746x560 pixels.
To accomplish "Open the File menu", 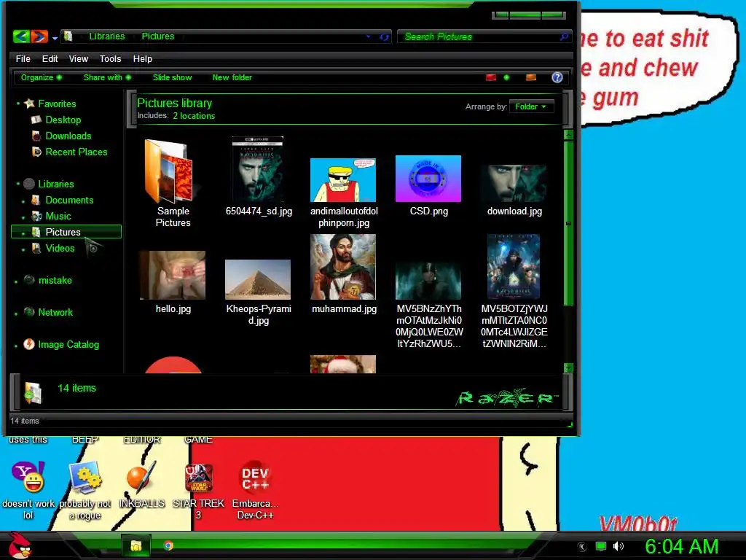I will pos(23,58).
